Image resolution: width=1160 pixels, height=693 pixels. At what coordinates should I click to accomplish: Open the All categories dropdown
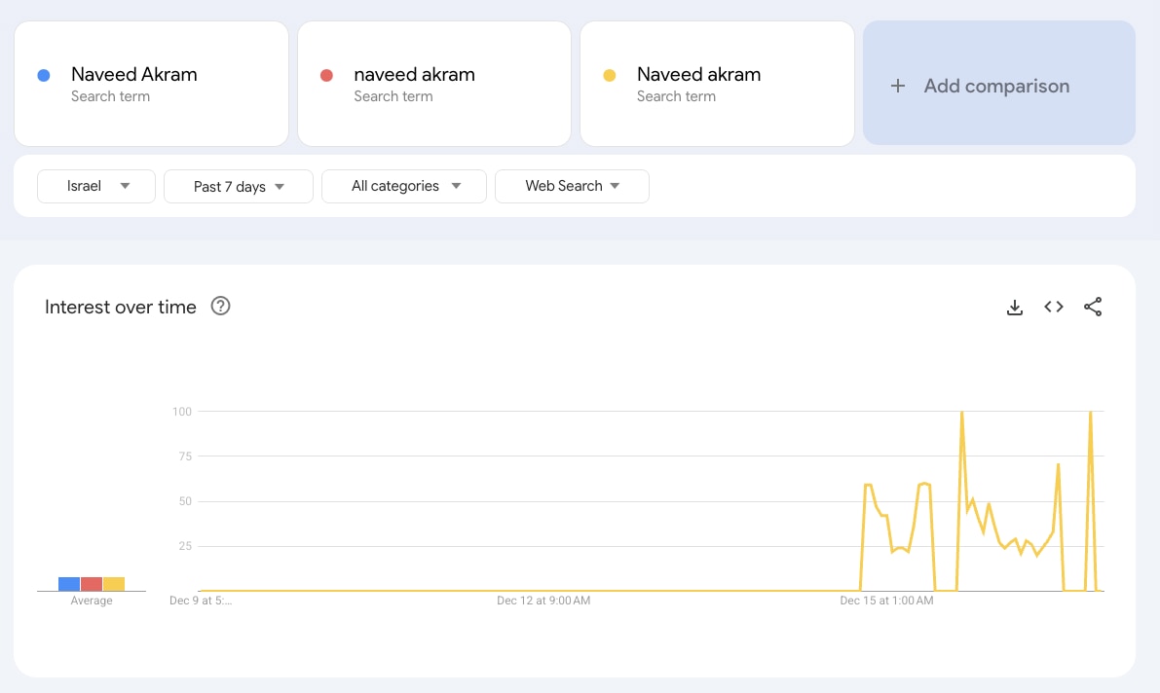tap(403, 186)
